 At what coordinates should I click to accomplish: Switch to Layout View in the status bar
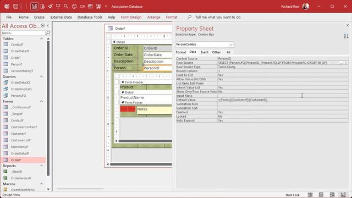point(332,195)
